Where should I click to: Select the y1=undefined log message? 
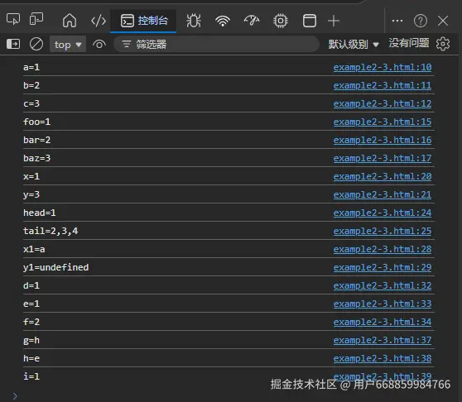pos(56,267)
